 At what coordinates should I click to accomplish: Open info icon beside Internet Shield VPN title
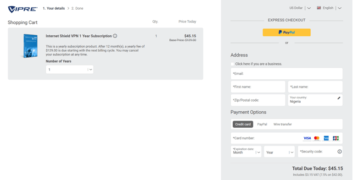(115, 36)
